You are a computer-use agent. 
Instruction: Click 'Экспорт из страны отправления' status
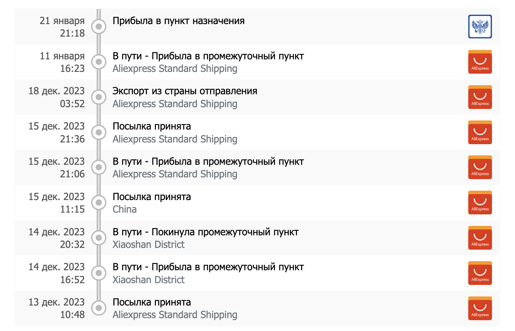(185, 91)
